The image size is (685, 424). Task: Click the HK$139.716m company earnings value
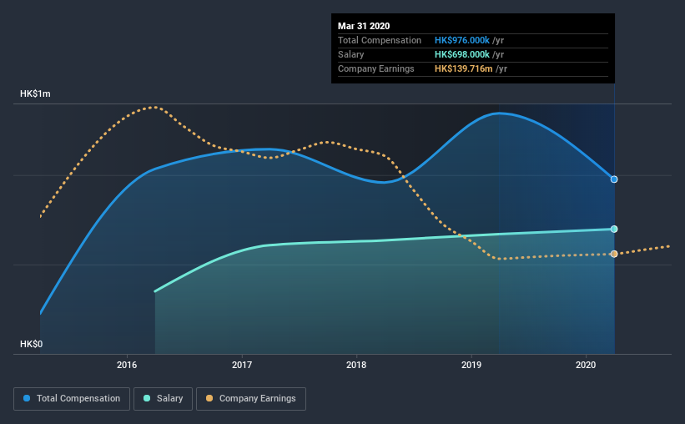point(464,68)
